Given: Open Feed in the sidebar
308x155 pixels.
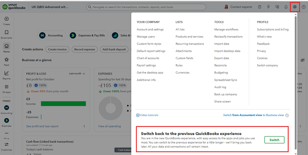Looking at the screenshot, I should [6, 62].
